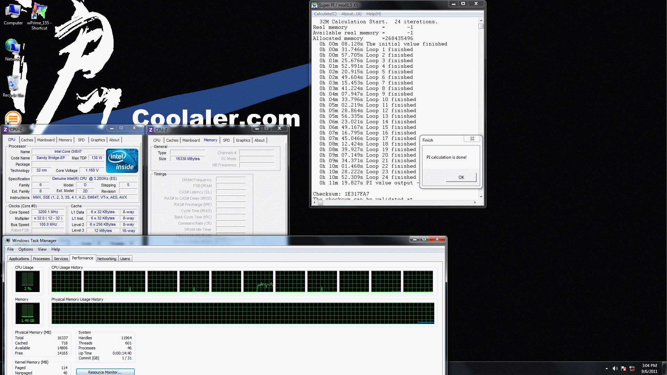
Task: Click the Windows Task Manager title bar icon
Action: (x=8, y=240)
